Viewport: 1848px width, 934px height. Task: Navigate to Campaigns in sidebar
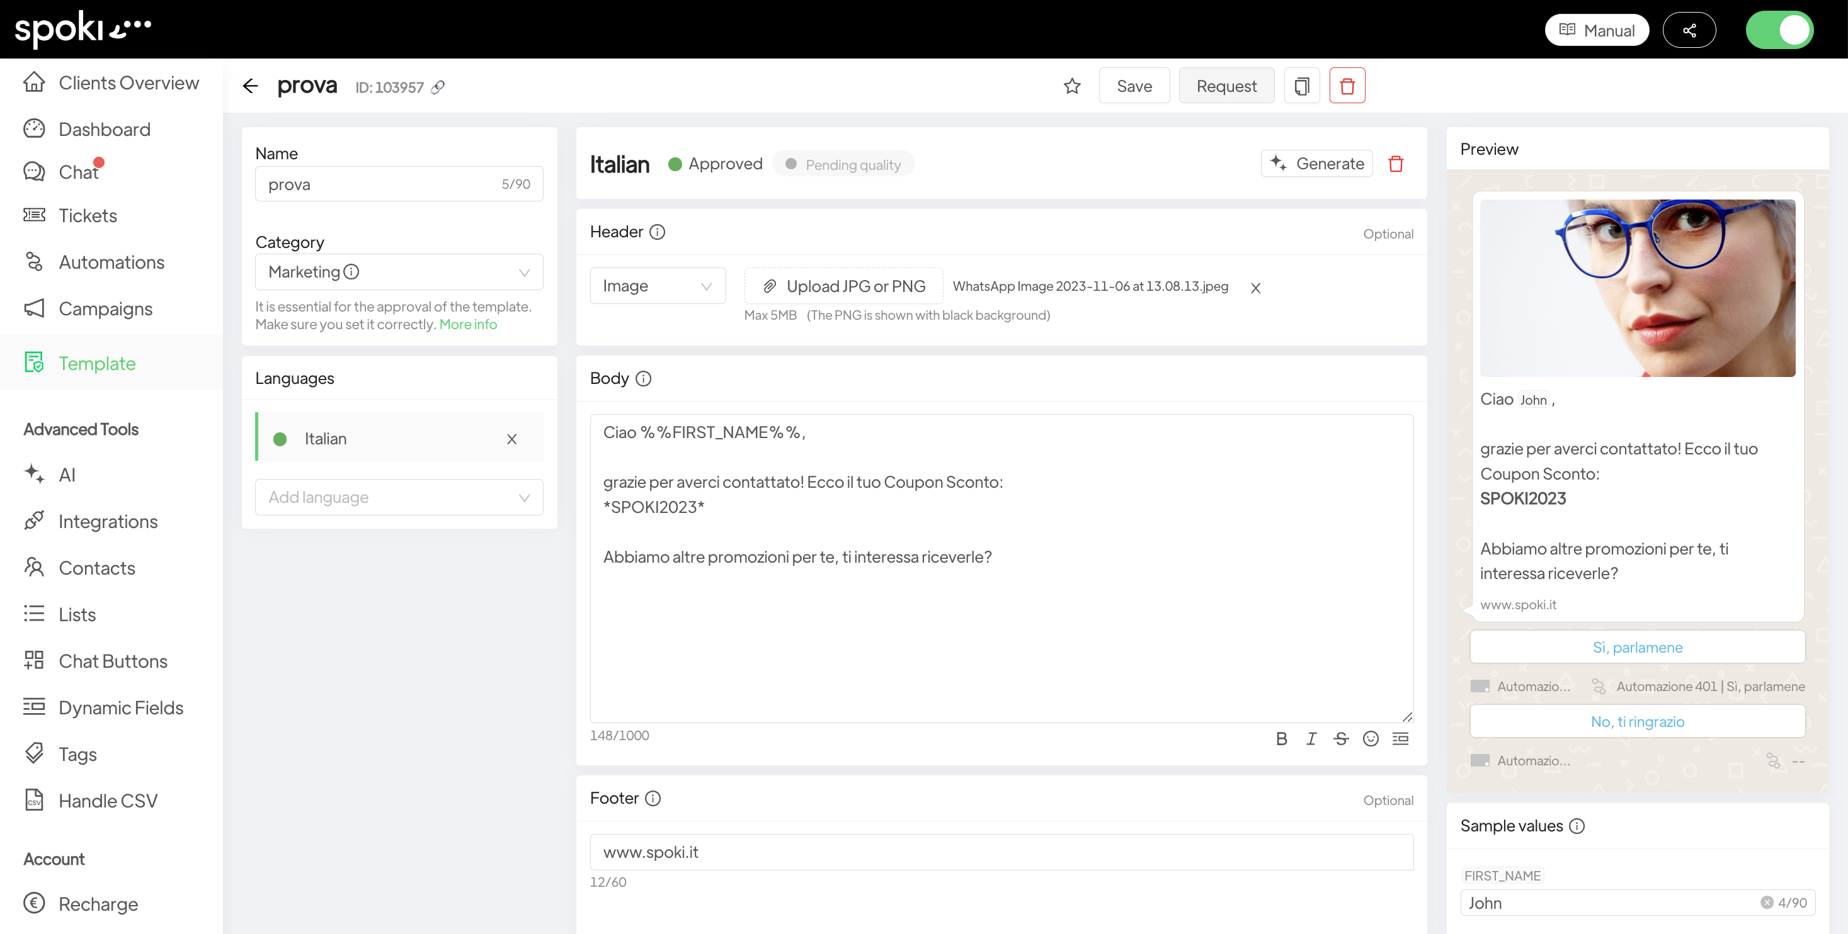tap(105, 308)
